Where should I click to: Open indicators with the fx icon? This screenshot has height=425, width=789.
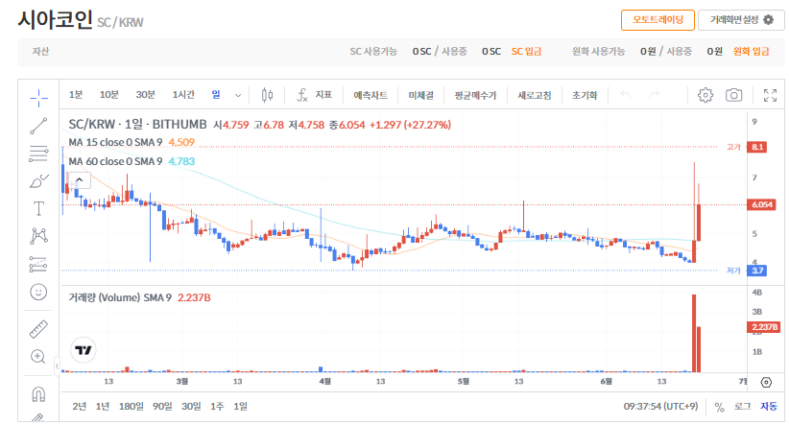(x=302, y=95)
